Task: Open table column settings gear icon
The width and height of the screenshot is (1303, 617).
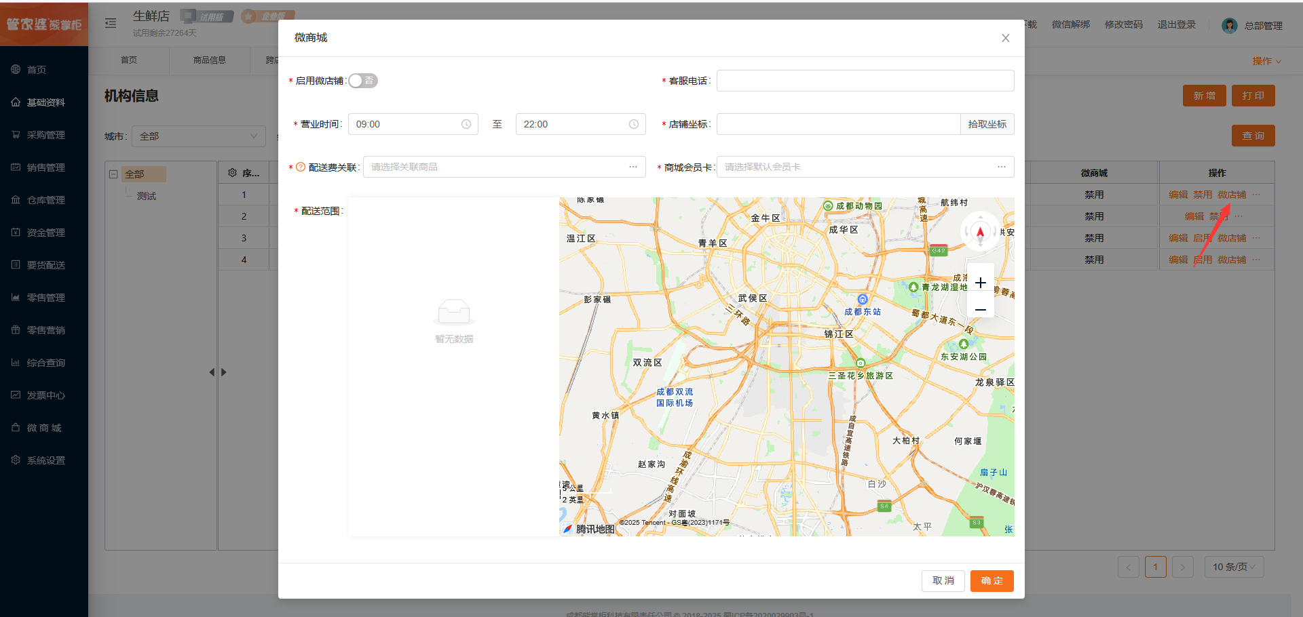Action: [x=233, y=173]
